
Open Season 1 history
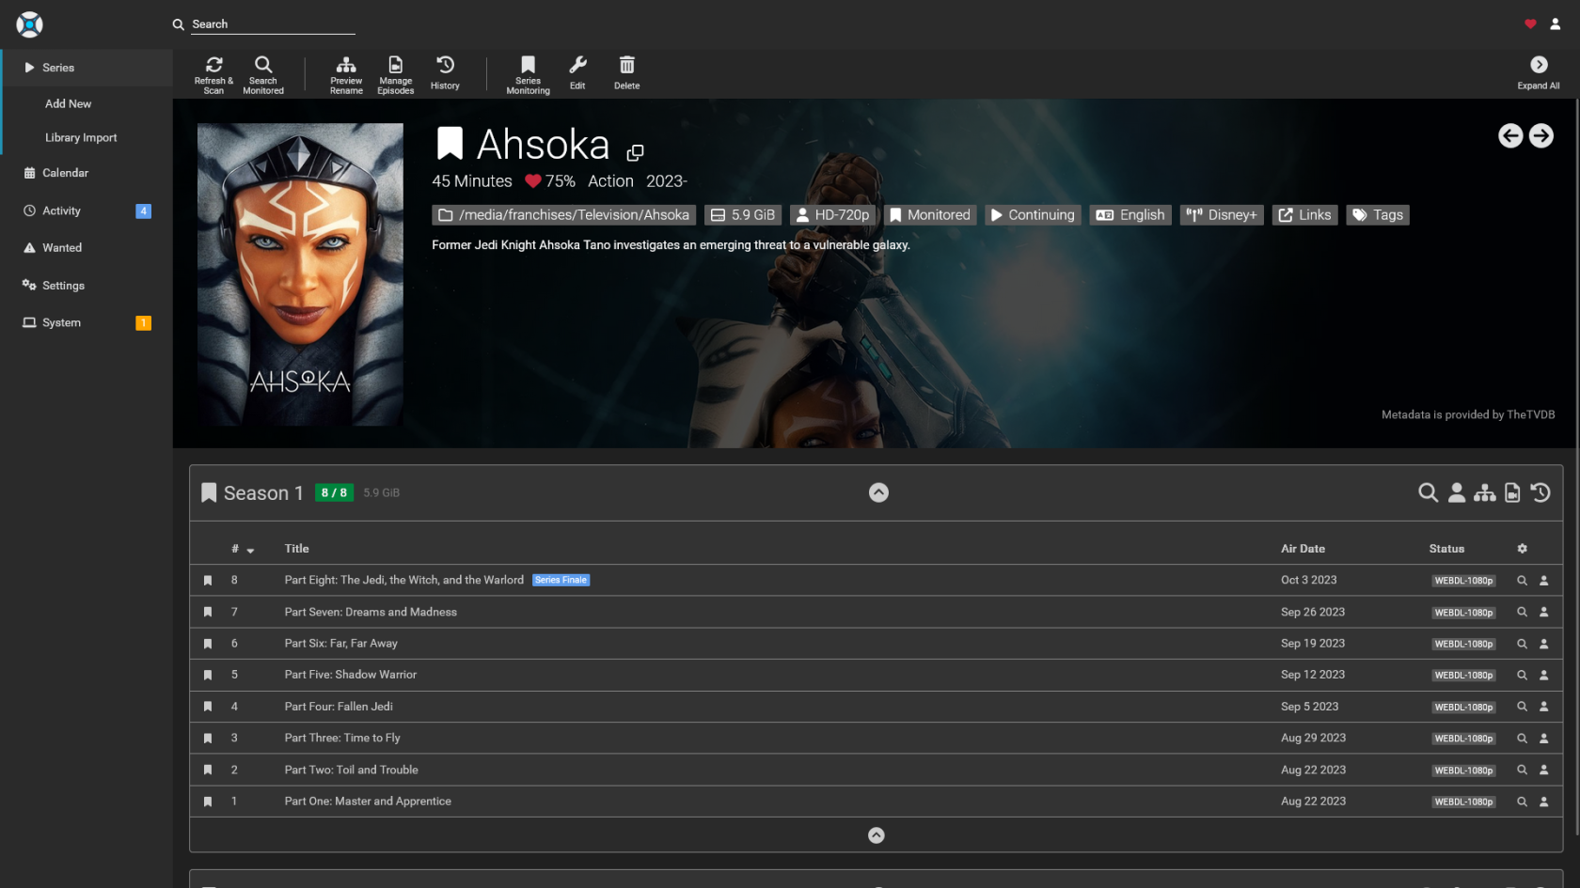coord(1540,492)
